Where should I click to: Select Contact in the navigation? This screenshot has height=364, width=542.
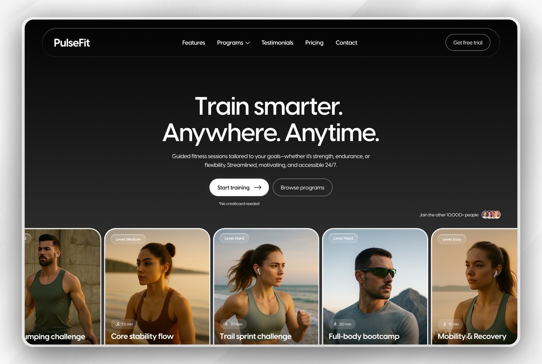[x=346, y=43]
